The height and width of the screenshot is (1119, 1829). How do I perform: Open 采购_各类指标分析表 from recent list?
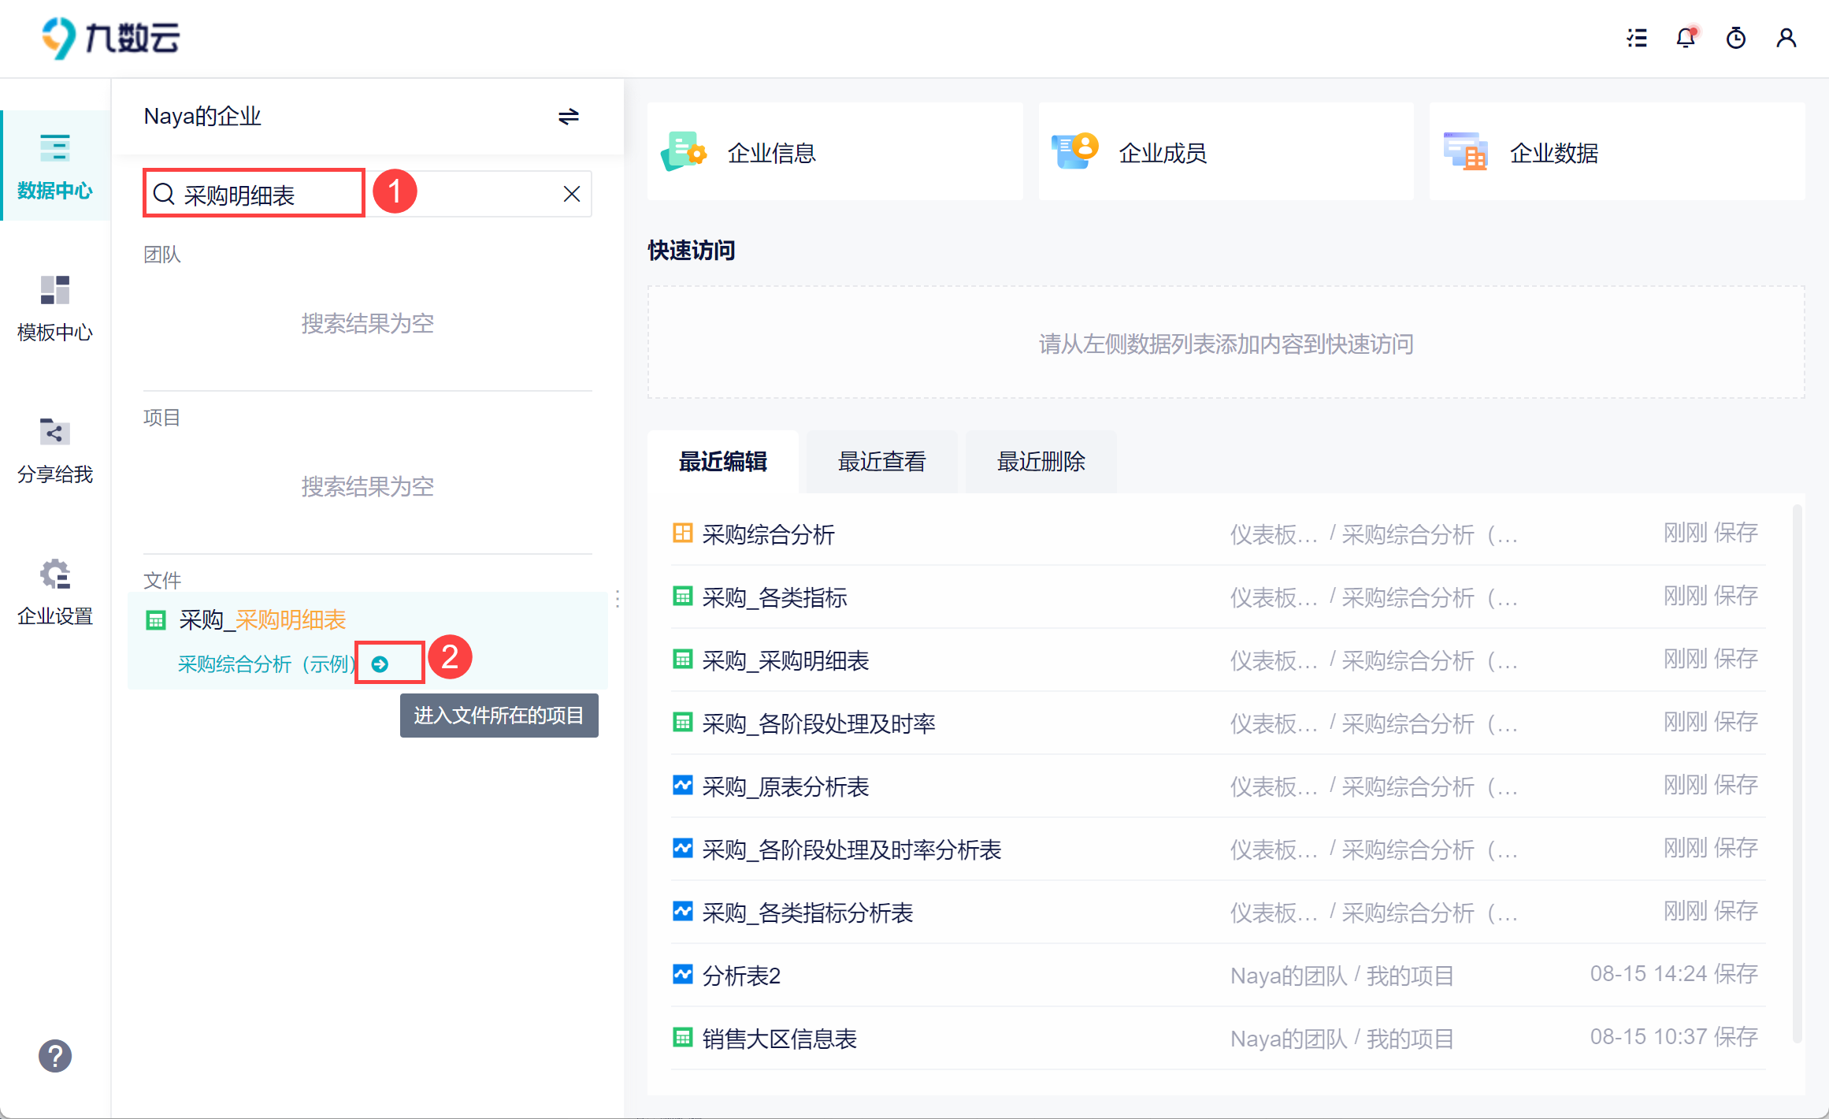pyautogui.click(x=807, y=913)
